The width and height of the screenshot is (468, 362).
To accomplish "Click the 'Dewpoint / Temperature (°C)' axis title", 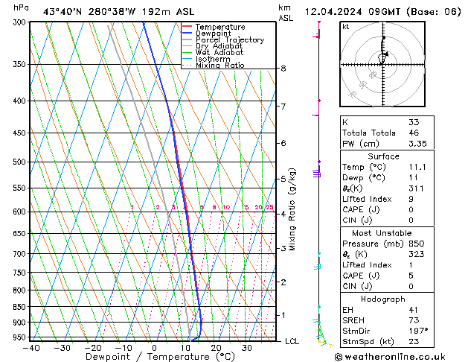I will coord(160,357).
